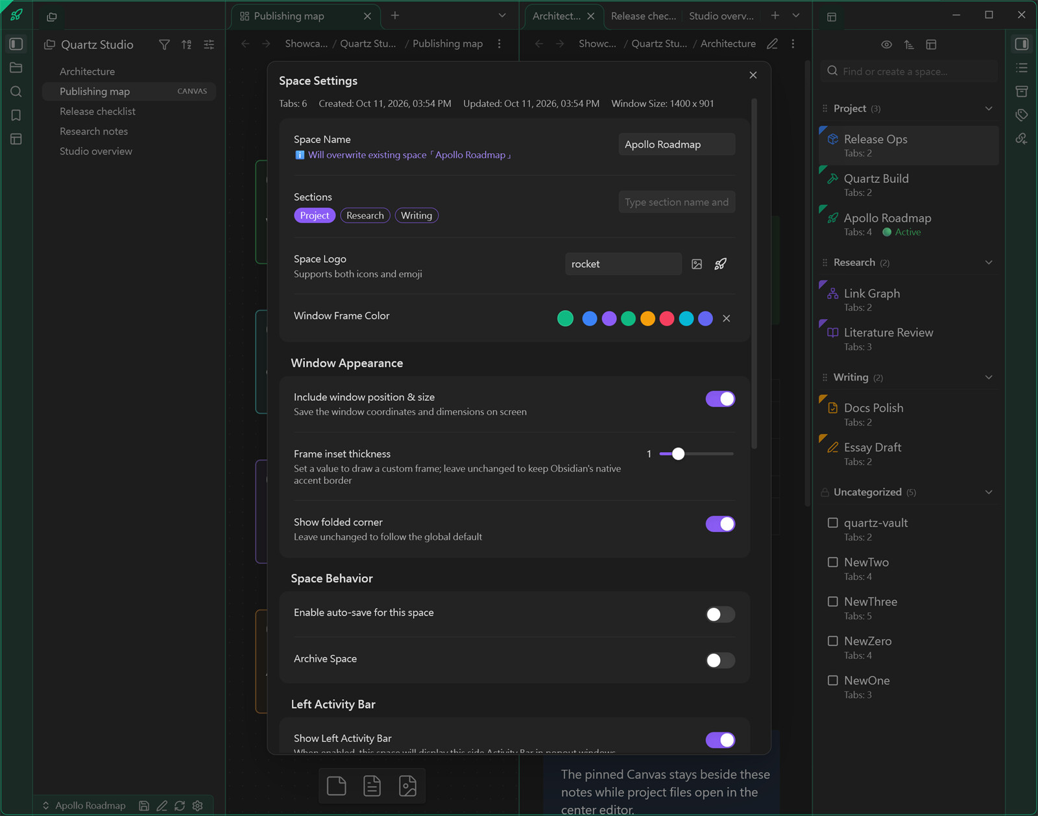Switch to the Release checklist tab
Image resolution: width=1038 pixels, height=816 pixels.
(643, 16)
